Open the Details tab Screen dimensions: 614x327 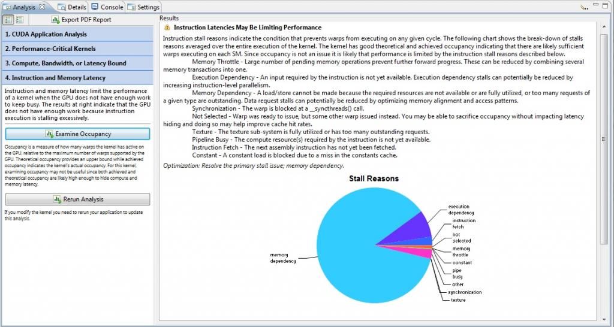pyautogui.click(x=73, y=7)
